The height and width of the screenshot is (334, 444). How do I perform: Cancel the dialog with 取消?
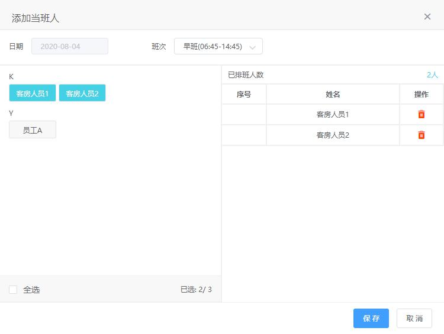point(414,318)
